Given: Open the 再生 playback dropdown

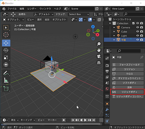Looking at the screenshot, I should pyautogui.click(x=14, y=120).
